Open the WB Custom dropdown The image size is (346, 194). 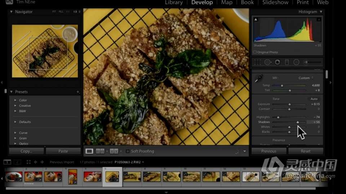(306, 78)
